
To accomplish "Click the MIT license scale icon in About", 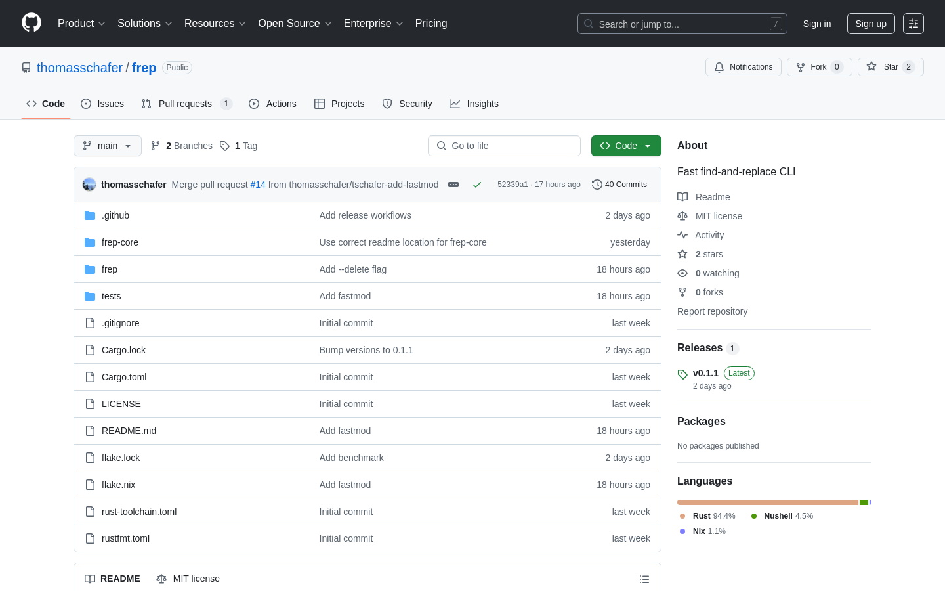I will pos(682,216).
